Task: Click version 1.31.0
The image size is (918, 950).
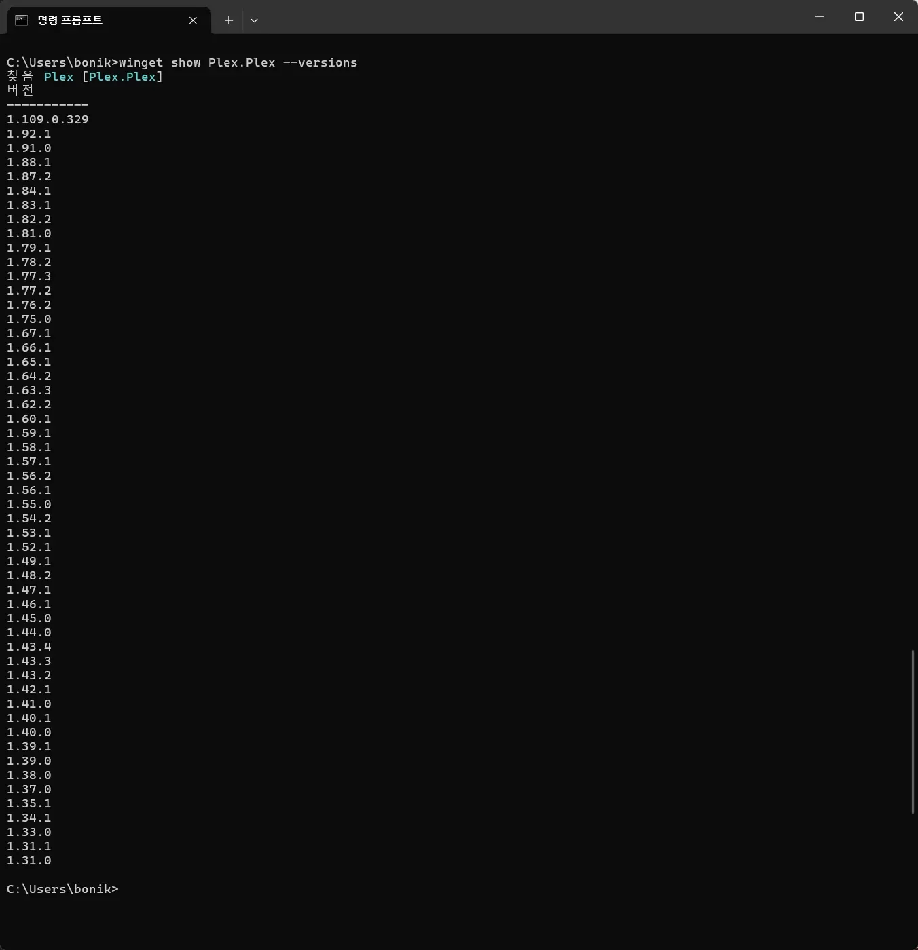Action: pos(29,860)
